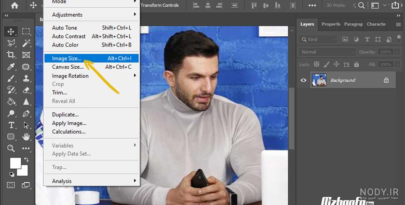Screen dimensions: 405x205
Task: Select the Eyedropper tool
Action: point(11,67)
